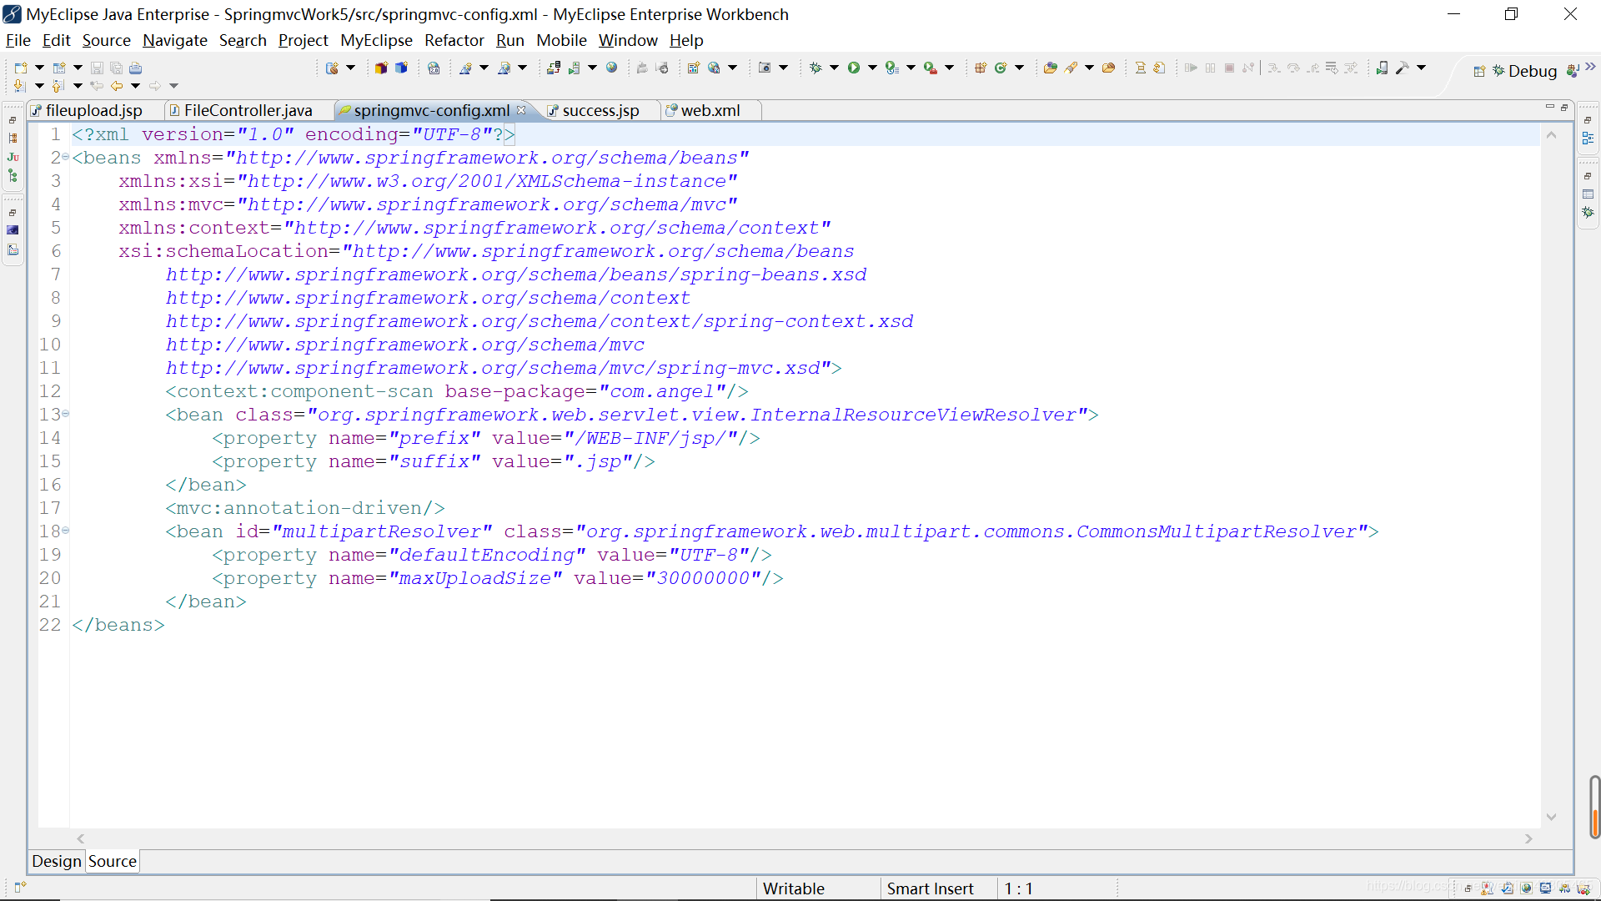The image size is (1601, 901).
Task: Toggle the Suspend debug control
Action: (1210, 68)
